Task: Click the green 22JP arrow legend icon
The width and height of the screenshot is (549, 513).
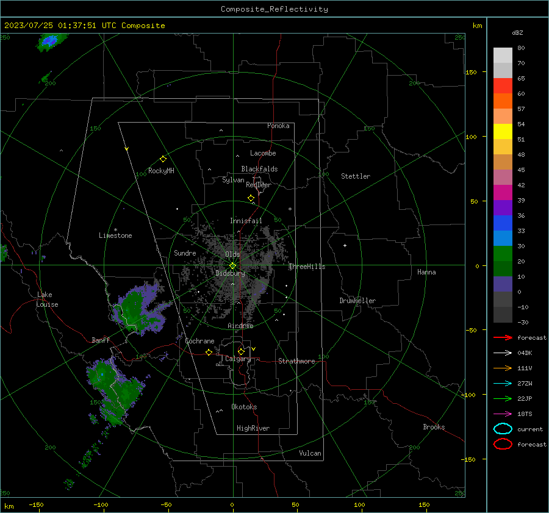Action: click(503, 398)
